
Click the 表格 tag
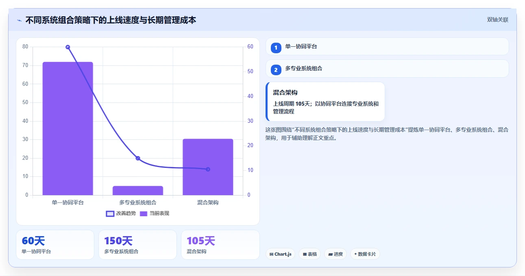(310, 254)
